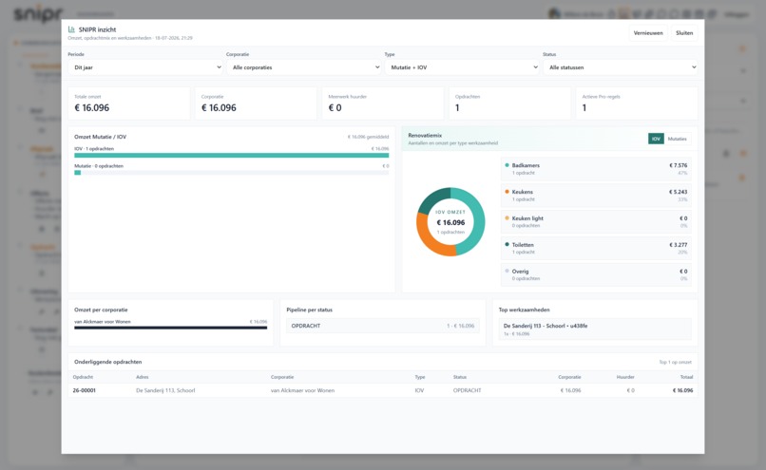Click the OPDRACHT pipeline status row
Screen dimensions: 766x470
tap(382, 326)
